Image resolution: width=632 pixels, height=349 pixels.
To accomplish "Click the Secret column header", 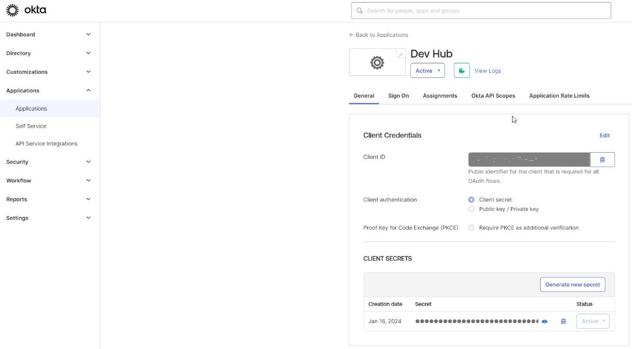I will pyautogui.click(x=423, y=304).
